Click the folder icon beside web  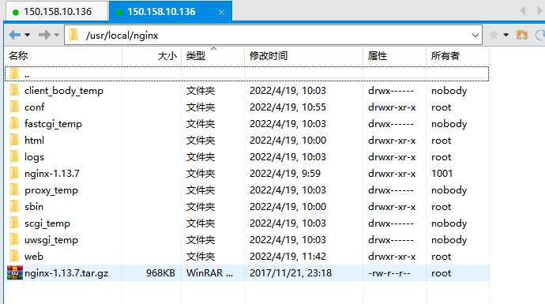click(14, 257)
